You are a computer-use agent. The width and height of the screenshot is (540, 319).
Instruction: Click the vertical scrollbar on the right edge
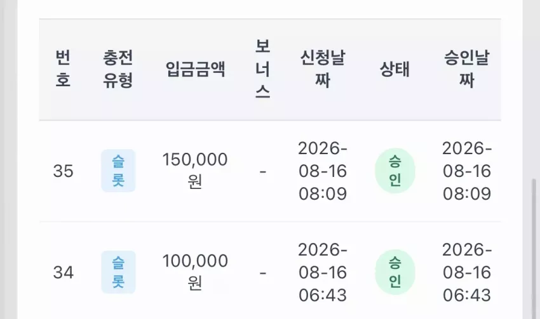coord(534,247)
